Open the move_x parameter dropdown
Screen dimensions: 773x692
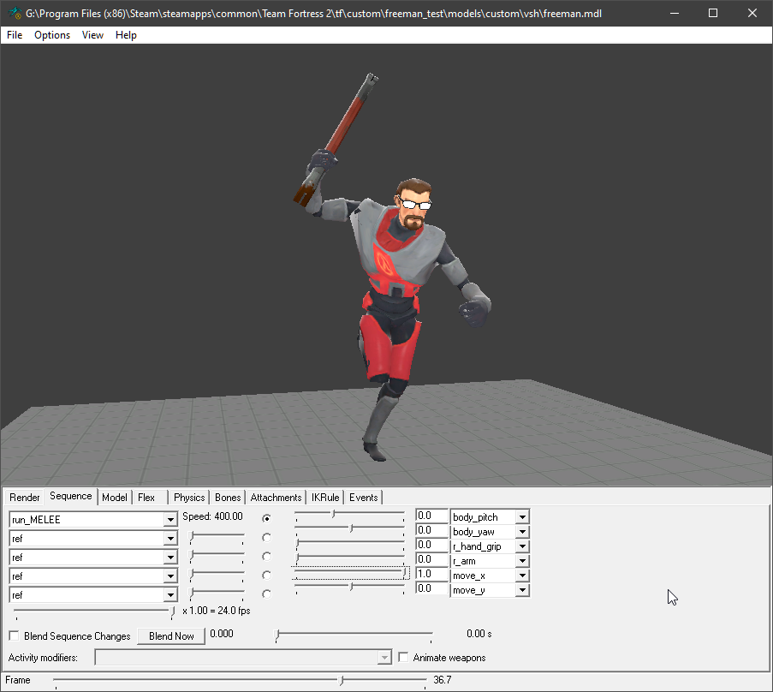click(x=522, y=576)
